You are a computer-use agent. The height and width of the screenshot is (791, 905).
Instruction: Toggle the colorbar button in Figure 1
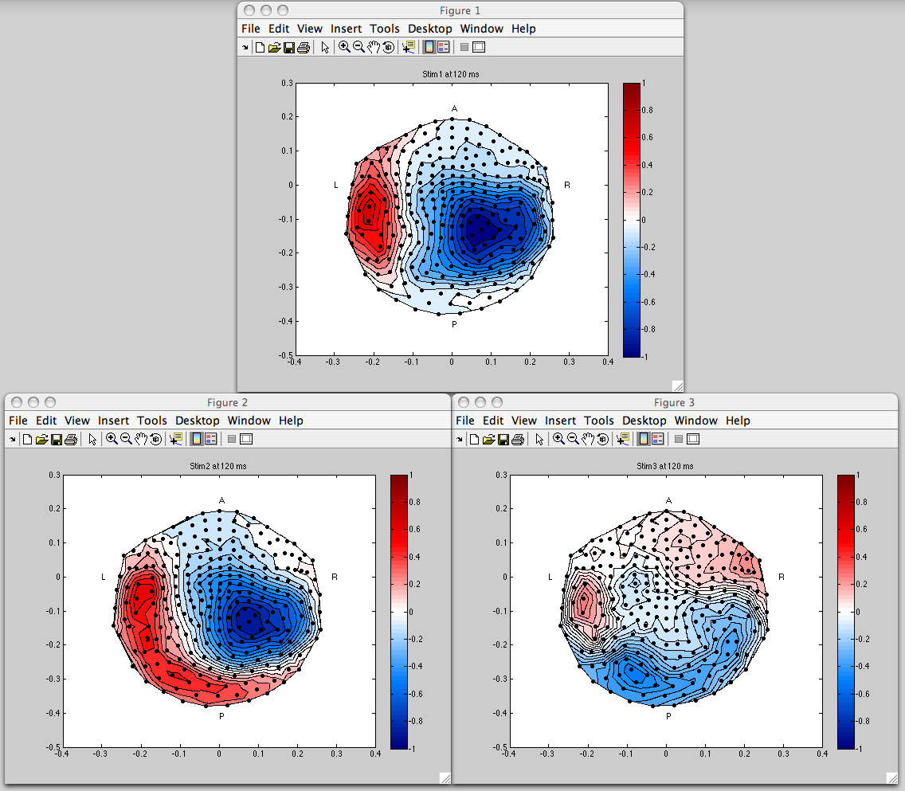429,47
